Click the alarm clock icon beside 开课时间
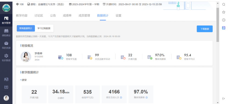 104,4
